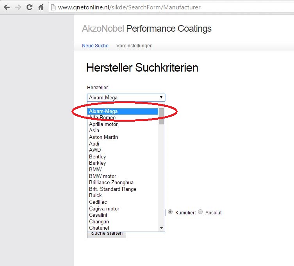
Task: Choose Cagiva motor from the list
Action: coord(123,208)
